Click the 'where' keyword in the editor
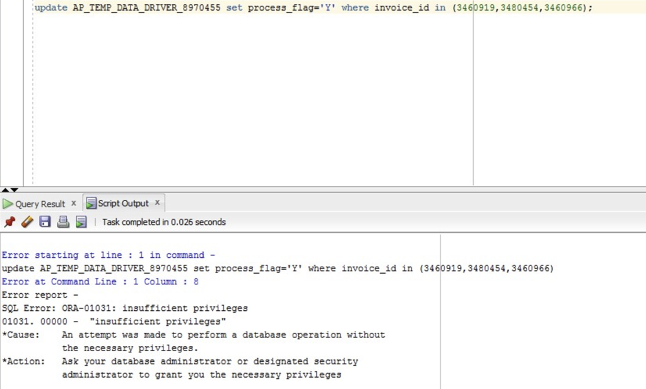The width and height of the screenshot is (646, 389). click(x=355, y=8)
